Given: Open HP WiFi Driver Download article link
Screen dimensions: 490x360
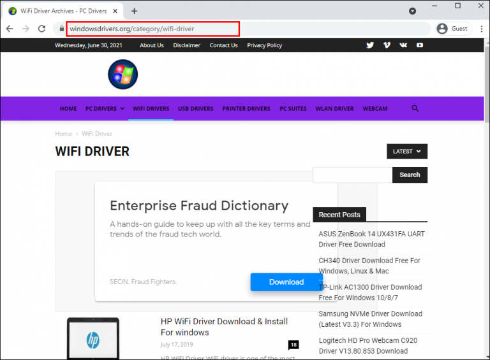Looking at the screenshot, I should [x=224, y=327].
